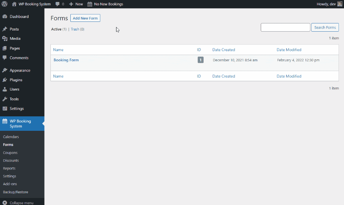Open the comments bubble icon in admin bar
This screenshot has height=205, width=344.
click(57, 4)
